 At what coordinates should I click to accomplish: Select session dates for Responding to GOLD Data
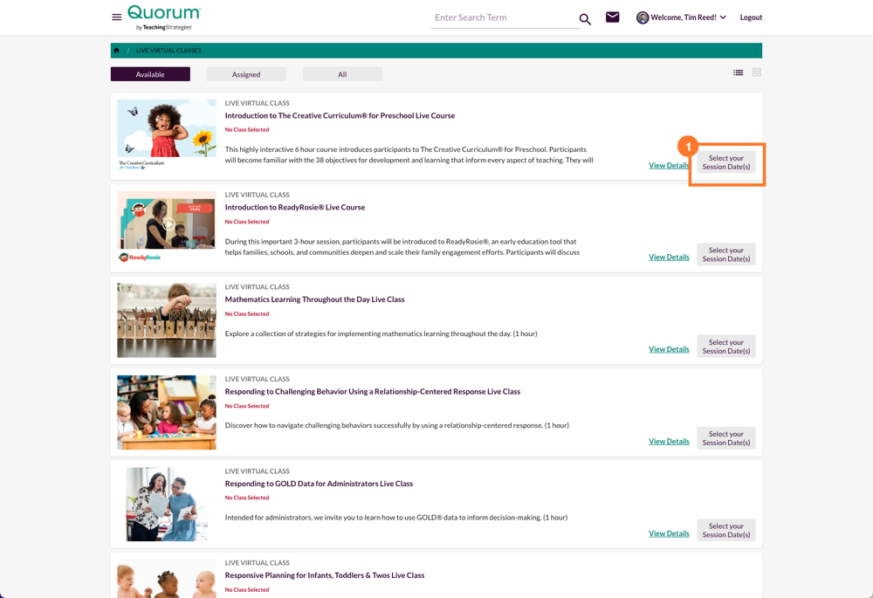tap(725, 530)
